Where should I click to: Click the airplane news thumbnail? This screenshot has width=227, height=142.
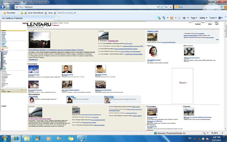click(33, 69)
